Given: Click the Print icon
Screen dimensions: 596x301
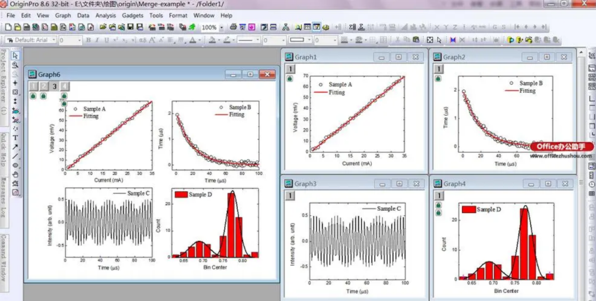Looking at the screenshot, I should [x=233, y=27].
